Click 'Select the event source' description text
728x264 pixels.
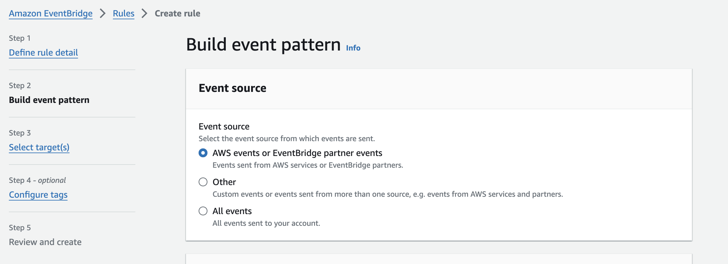click(287, 139)
